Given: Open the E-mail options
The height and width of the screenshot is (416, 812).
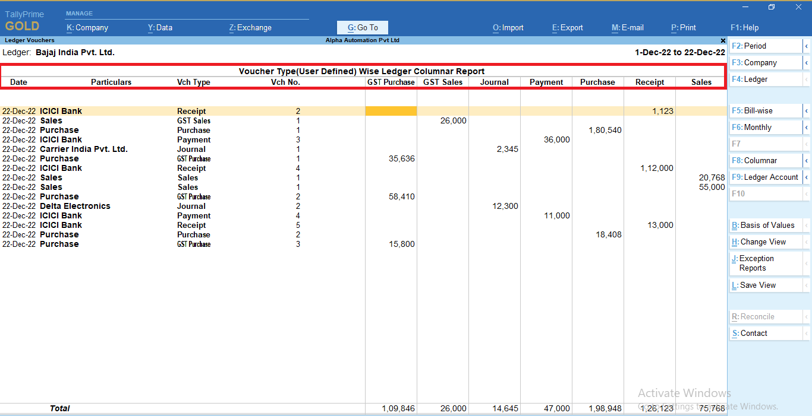Looking at the screenshot, I should pos(627,27).
